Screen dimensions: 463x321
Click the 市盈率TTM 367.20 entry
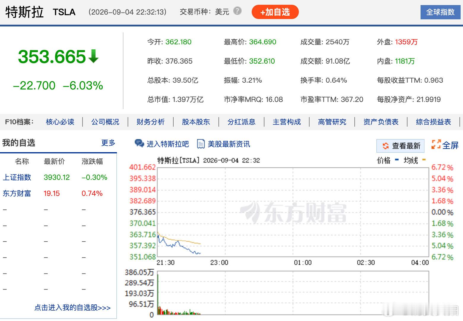[x=332, y=100]
